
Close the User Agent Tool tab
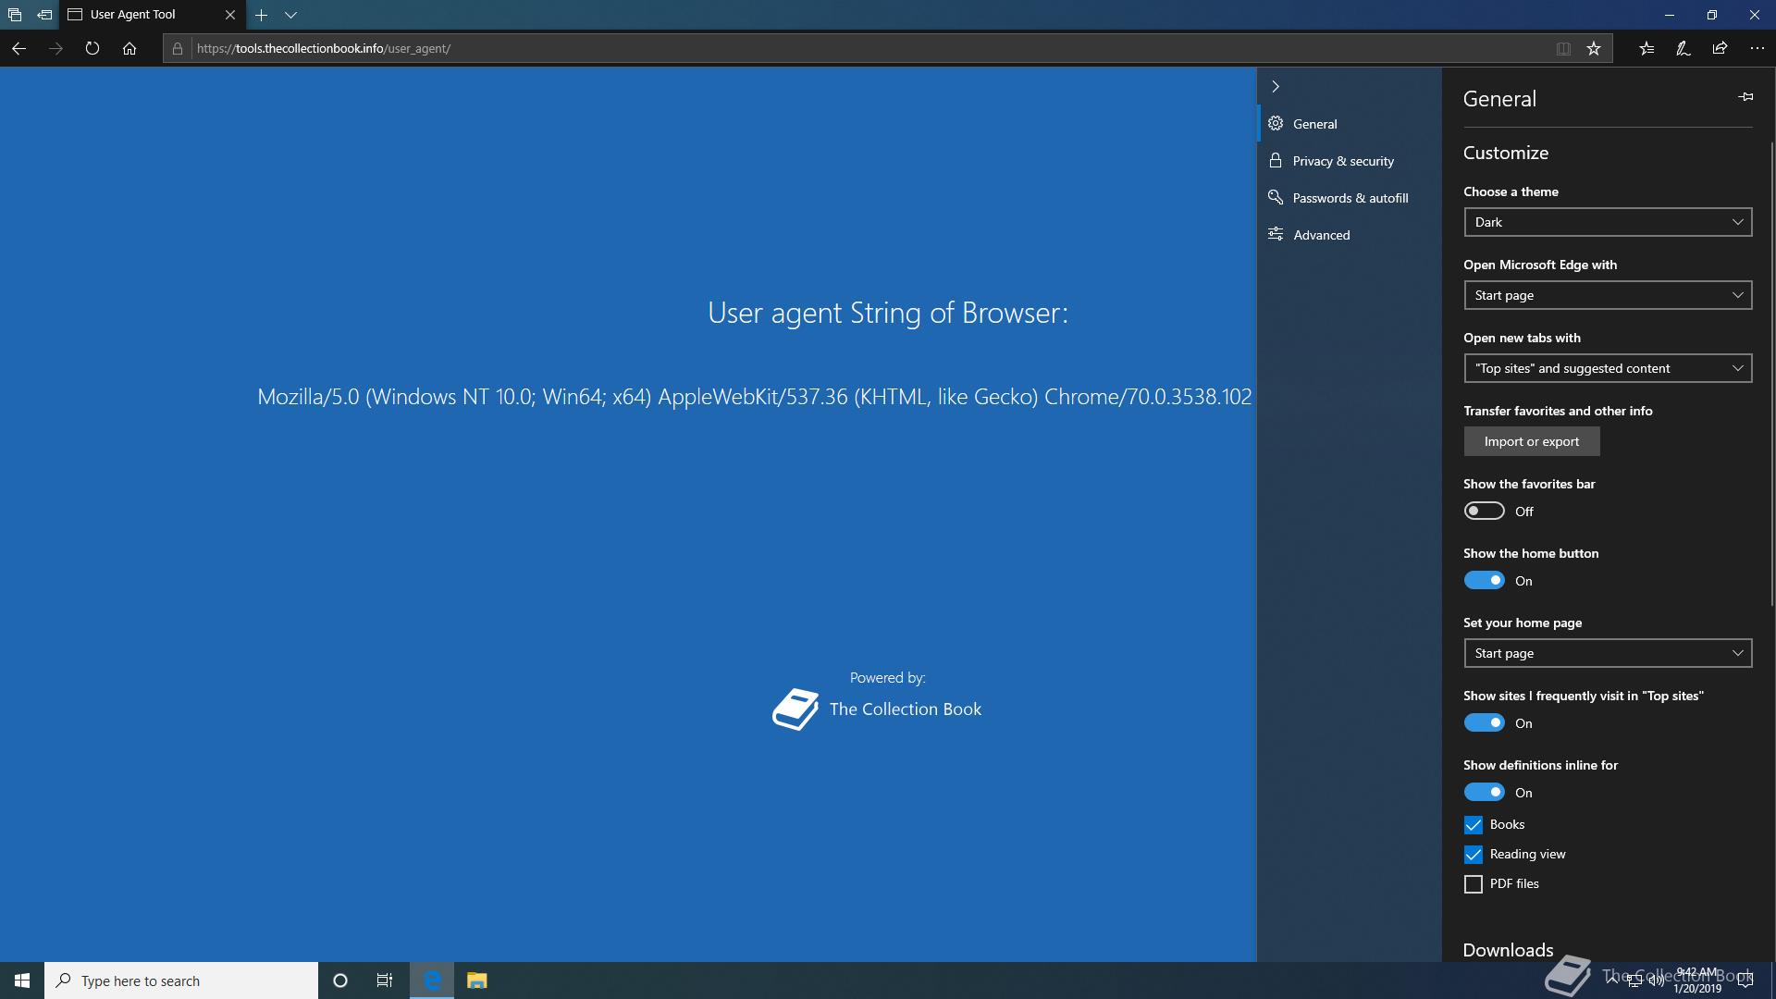click(230, 15)
